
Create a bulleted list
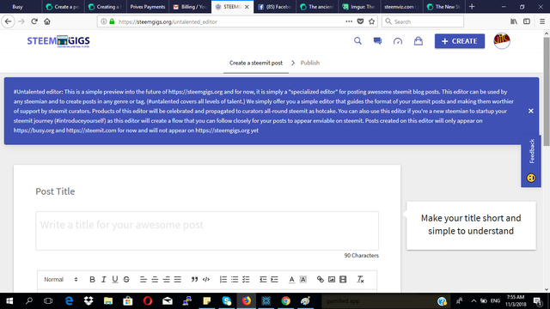pyautogui.click(x=235, y=279)
